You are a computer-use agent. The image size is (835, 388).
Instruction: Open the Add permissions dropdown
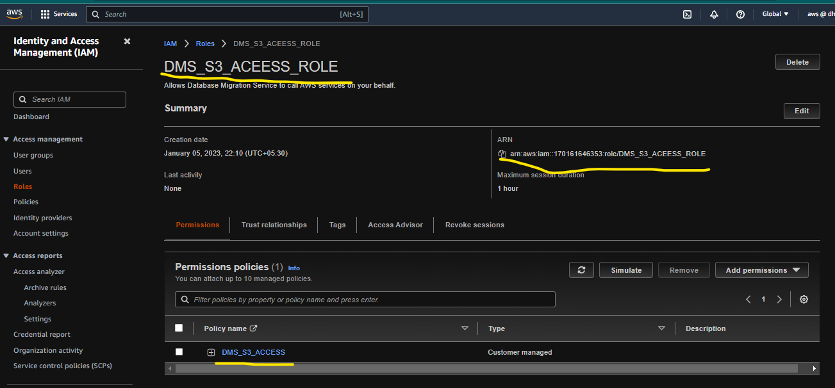point(762,270)
